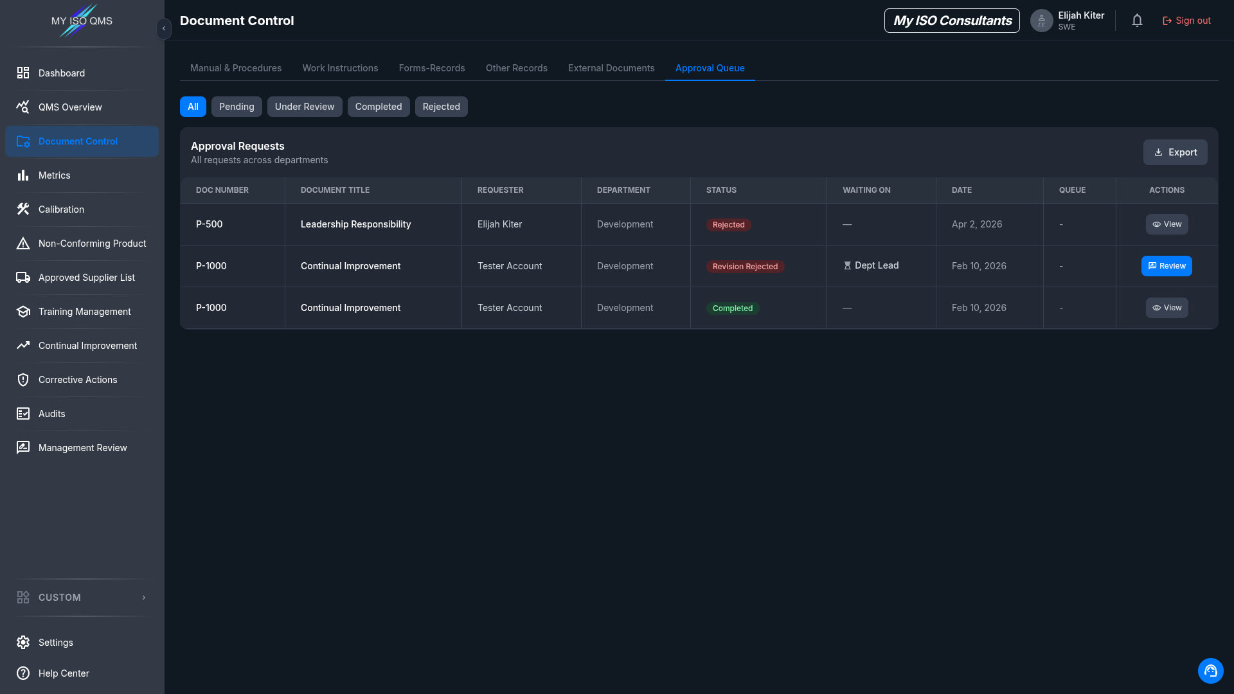This screenshot has width=1234, height=694.
Task: Collapse the sidebar with the chevron
Action: coord(164,28)
